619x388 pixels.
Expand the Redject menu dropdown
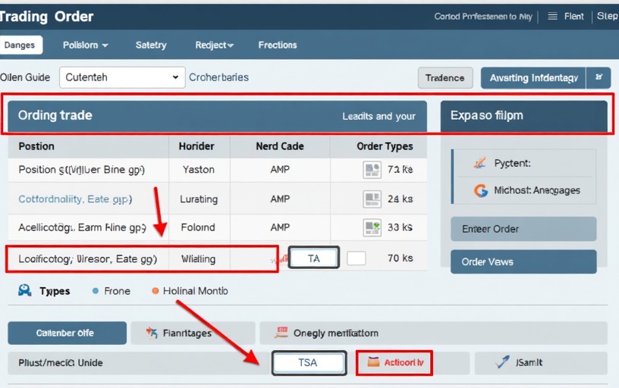(214, 45)
